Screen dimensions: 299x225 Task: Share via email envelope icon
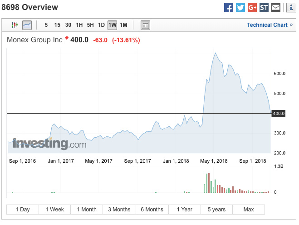(x=276, y=8)
